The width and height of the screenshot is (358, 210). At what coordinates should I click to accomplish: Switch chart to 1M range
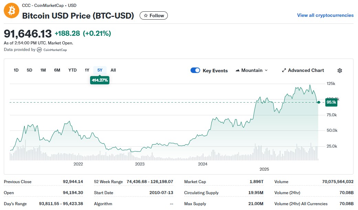[43, 70]
